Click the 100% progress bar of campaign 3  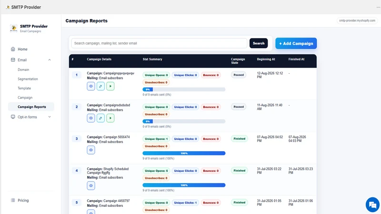pyautogui.click(x=184, y=153)
